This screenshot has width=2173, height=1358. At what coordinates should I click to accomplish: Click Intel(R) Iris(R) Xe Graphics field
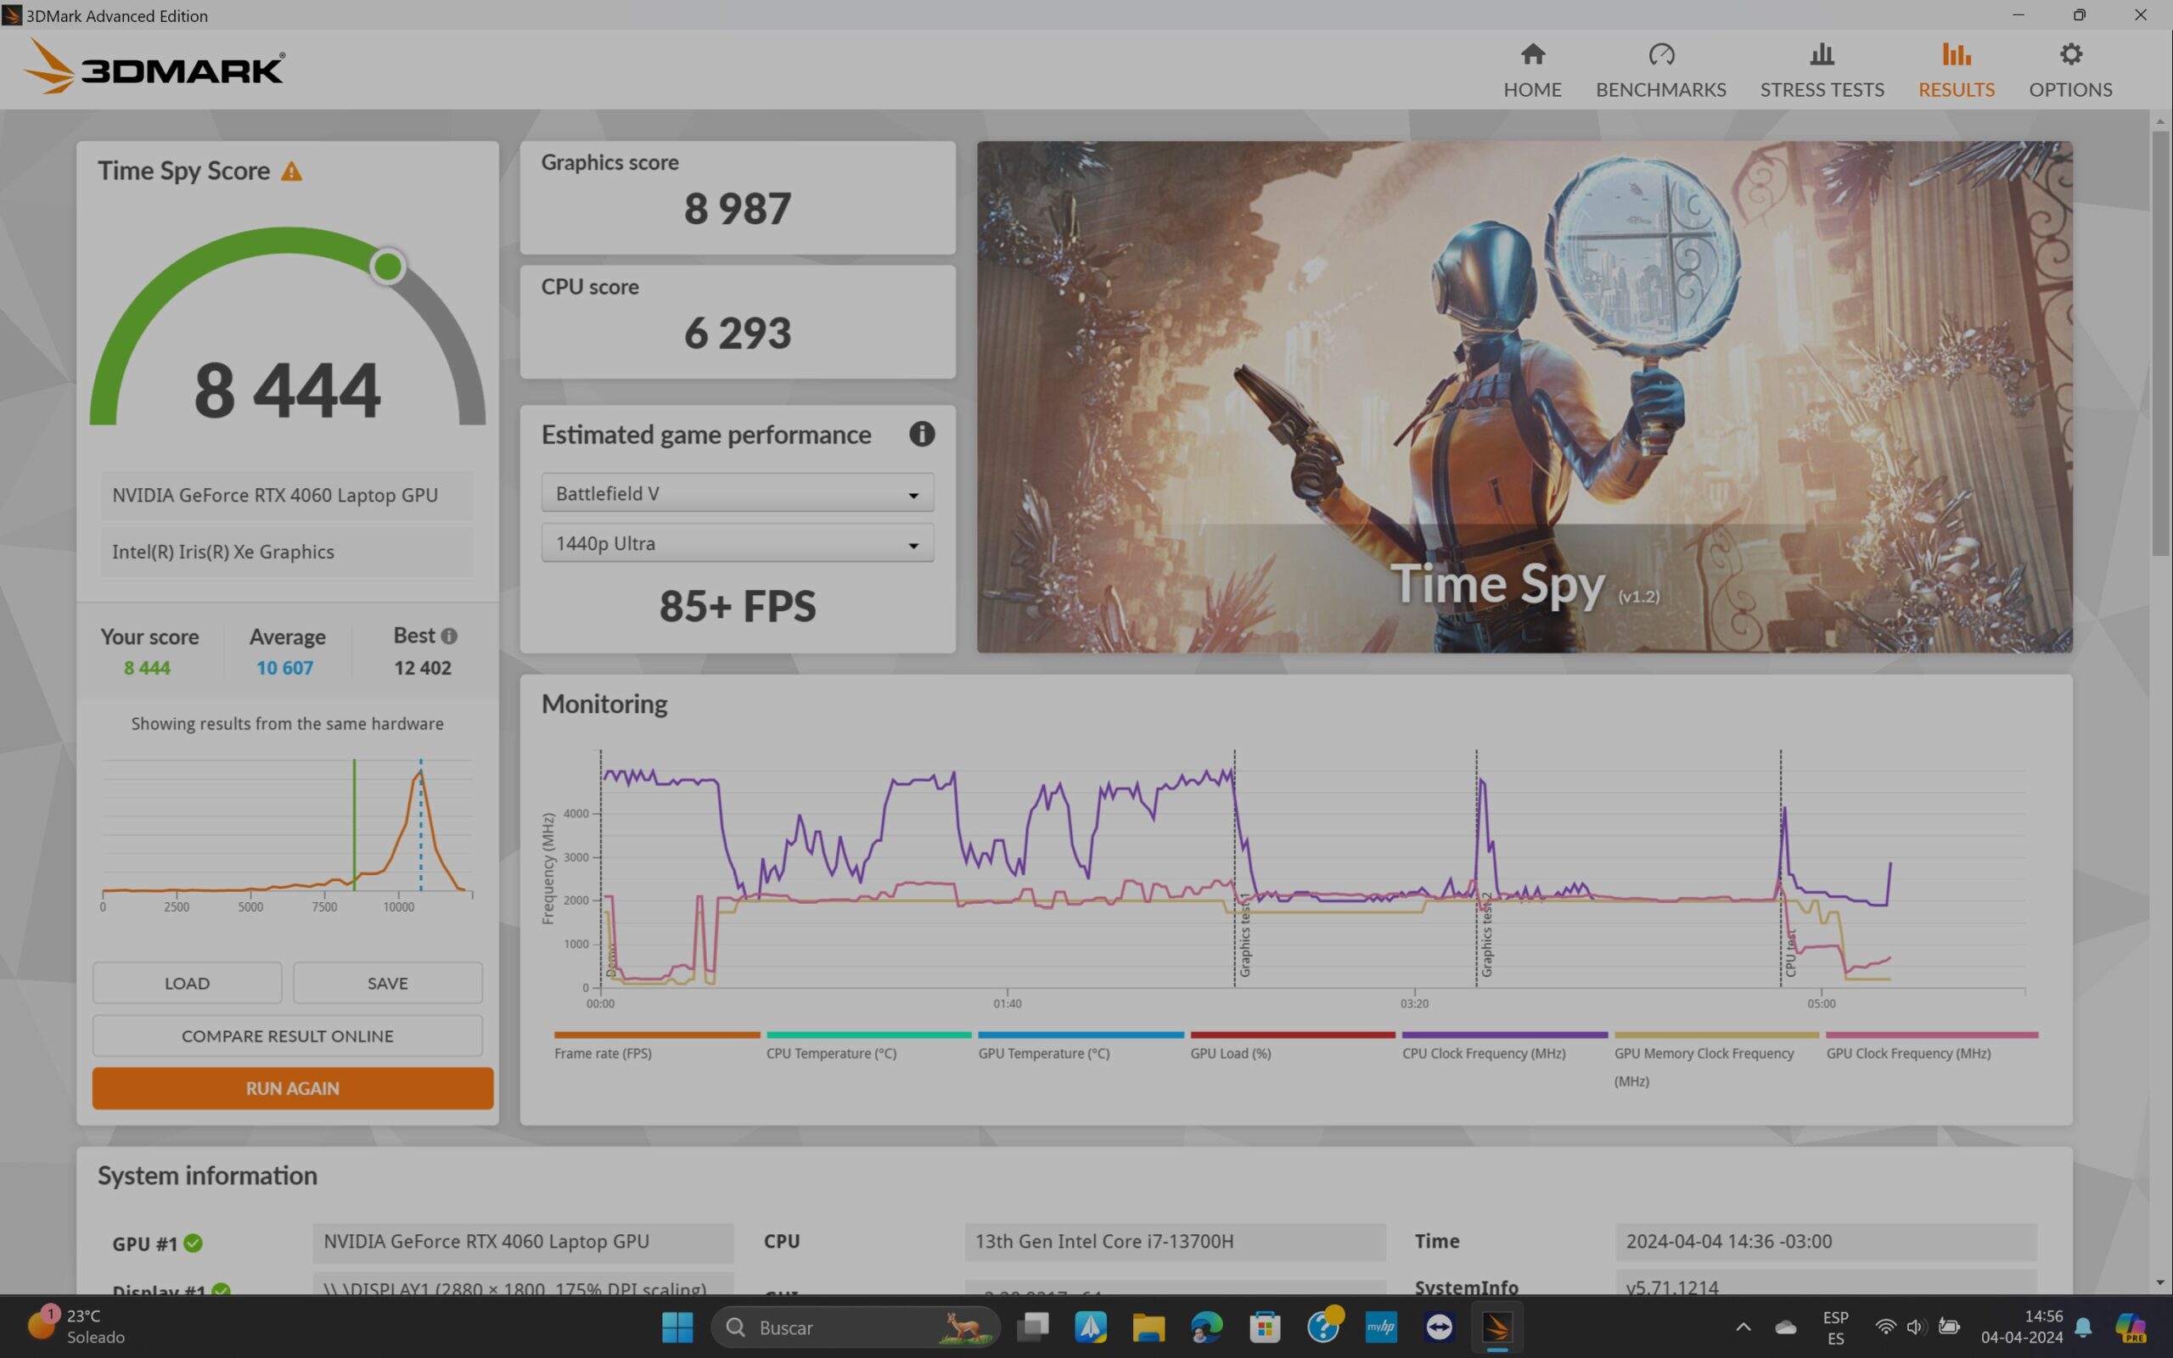[286, 552]
